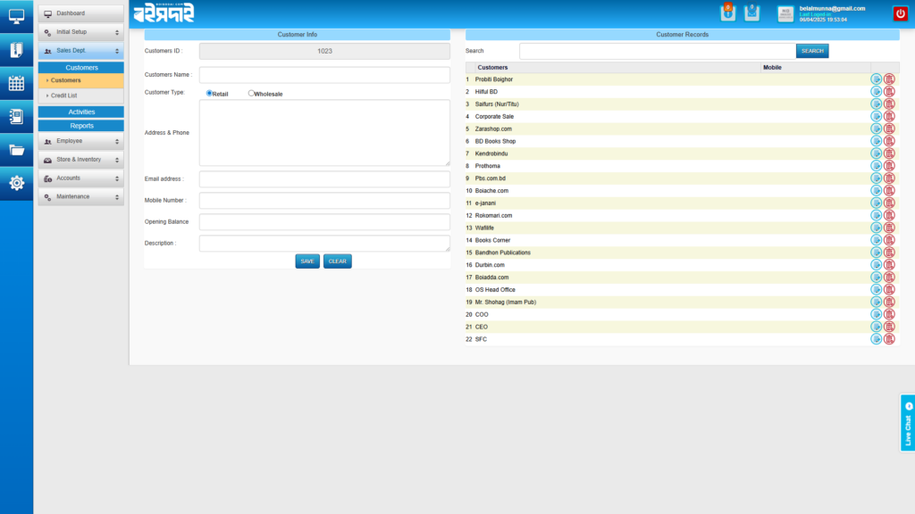Image resolution: width=915 pixels, height=514 pixels.
Task: Open the Credit List menu item
Action: coord(81,95)
